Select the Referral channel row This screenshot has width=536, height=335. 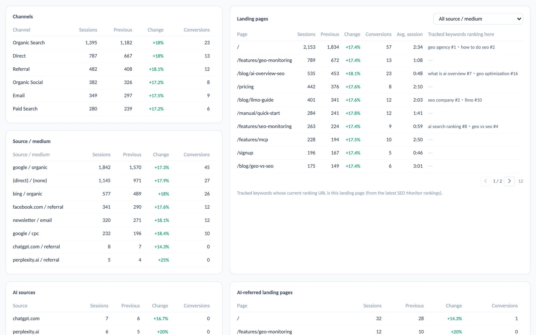click(x=114, y=69)
